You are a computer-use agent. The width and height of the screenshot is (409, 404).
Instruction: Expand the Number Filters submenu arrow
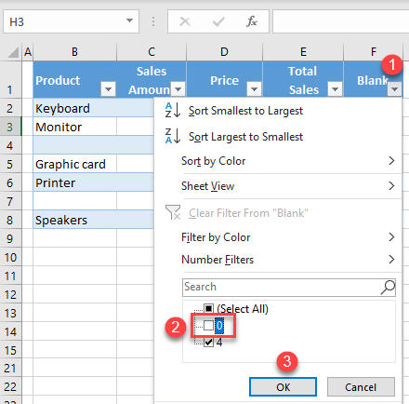[391, 259]
